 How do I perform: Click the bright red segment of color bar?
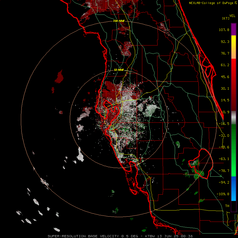tap(234, 65)
